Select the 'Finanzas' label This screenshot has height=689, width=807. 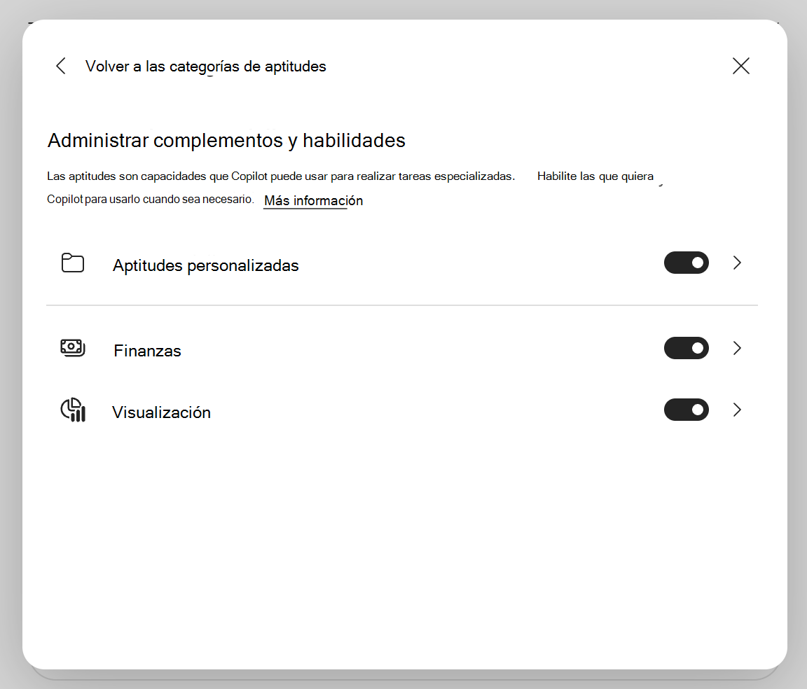point(147,351)
